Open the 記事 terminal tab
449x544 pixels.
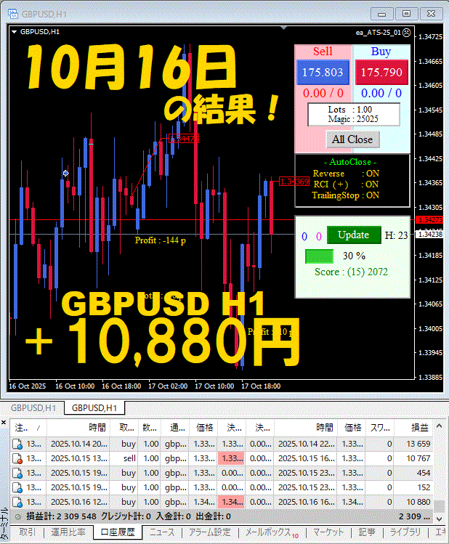click(x=367, y=532)
